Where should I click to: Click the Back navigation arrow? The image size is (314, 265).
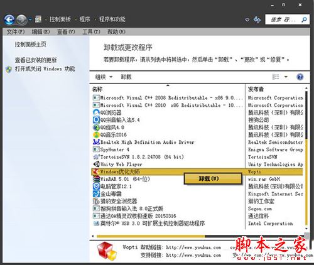pos(9,20)
